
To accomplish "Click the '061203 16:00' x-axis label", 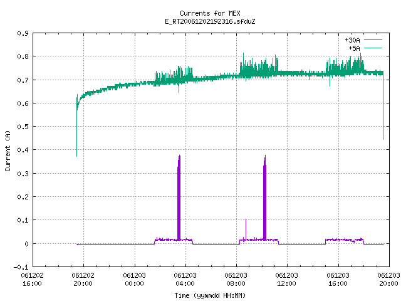I will pyautogui.click(x=338, y=279).
